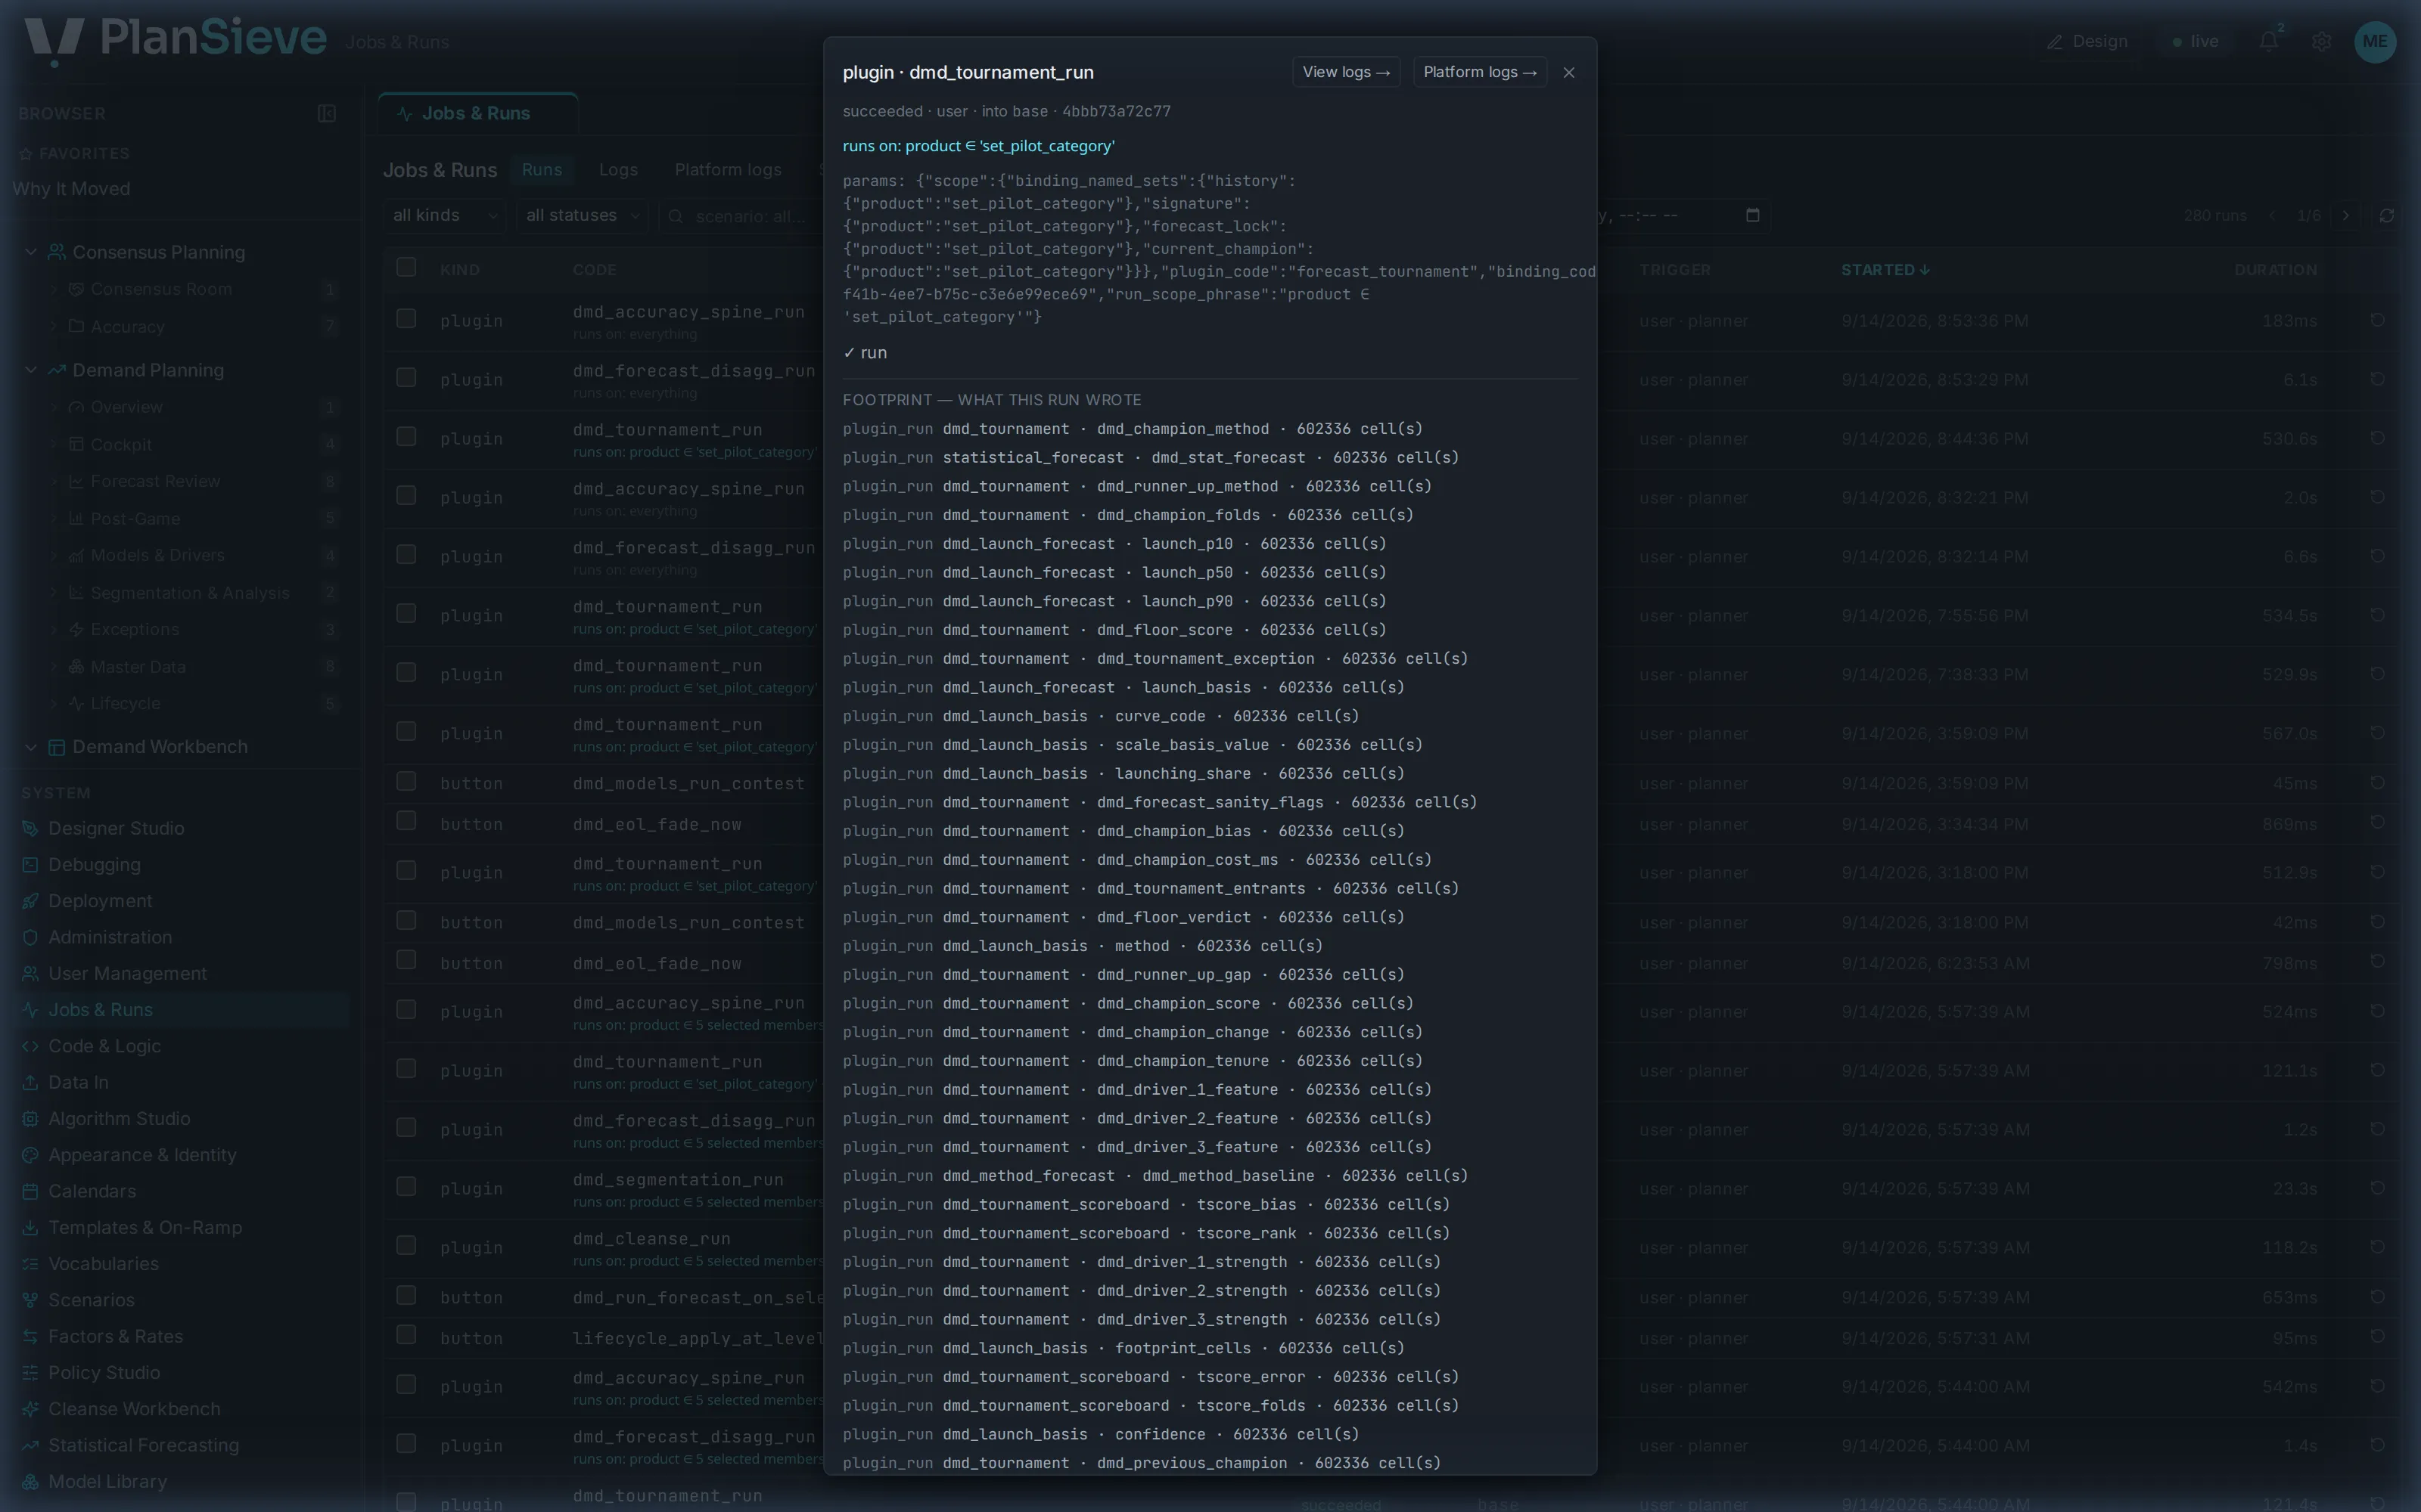2421x1512 pixels.
Task: Open Debugging in the sidebar
Action: click(94, 864)
